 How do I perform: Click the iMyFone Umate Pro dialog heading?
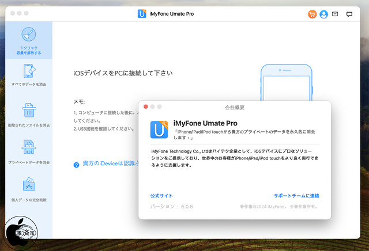[205, 123]
